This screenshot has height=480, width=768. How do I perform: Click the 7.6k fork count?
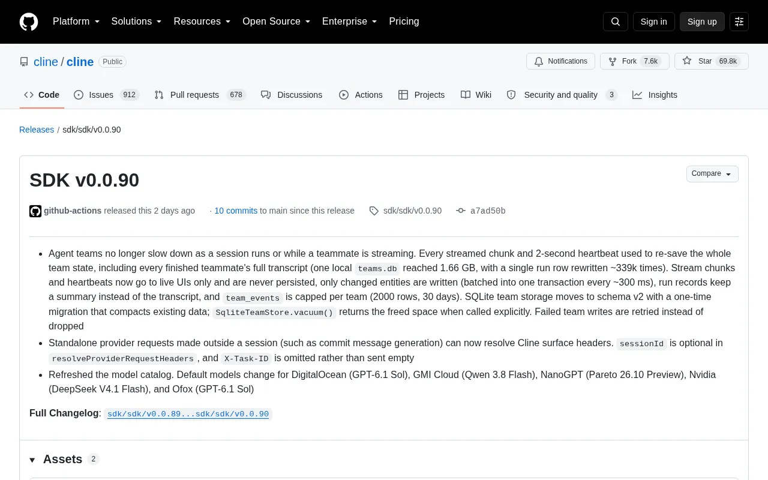tap(650, 61)
